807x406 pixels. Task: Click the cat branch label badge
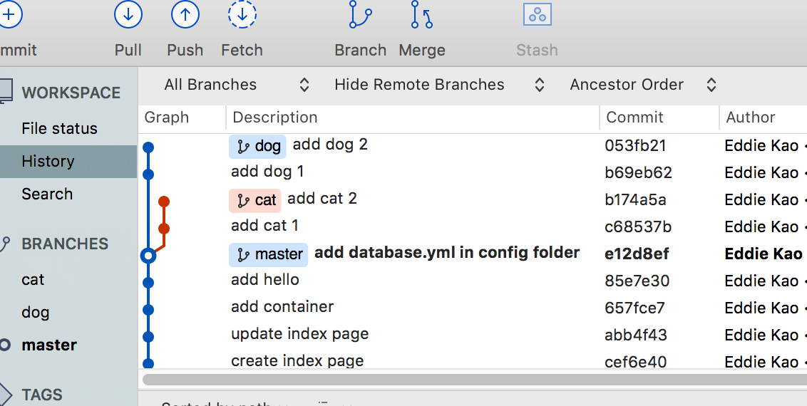click(x=255, y=200)
